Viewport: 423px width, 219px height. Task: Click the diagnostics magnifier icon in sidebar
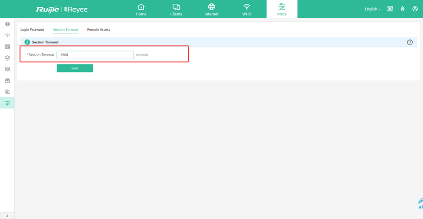pyautogui.click(x=7, y=92)
